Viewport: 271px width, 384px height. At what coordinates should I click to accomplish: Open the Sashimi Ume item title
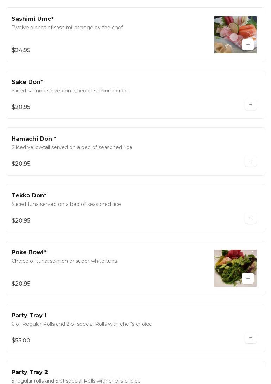(x=33, y=19)
